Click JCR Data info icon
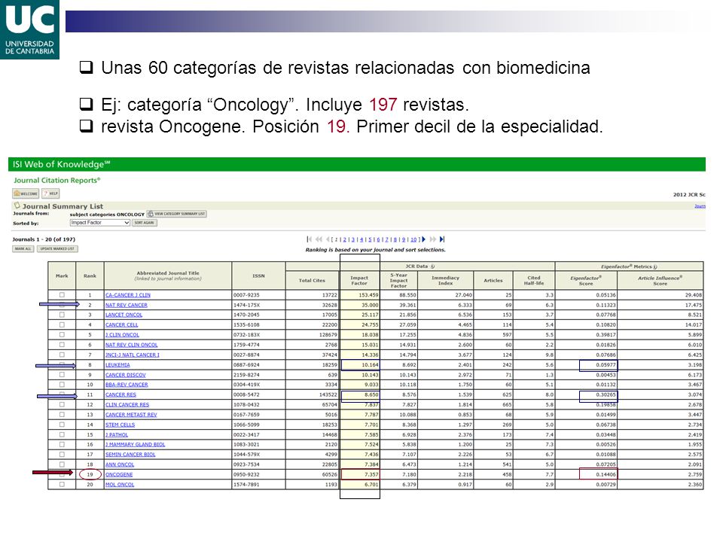Image resolution: width=723 pixels, height=542 pixels. point(432,266)
